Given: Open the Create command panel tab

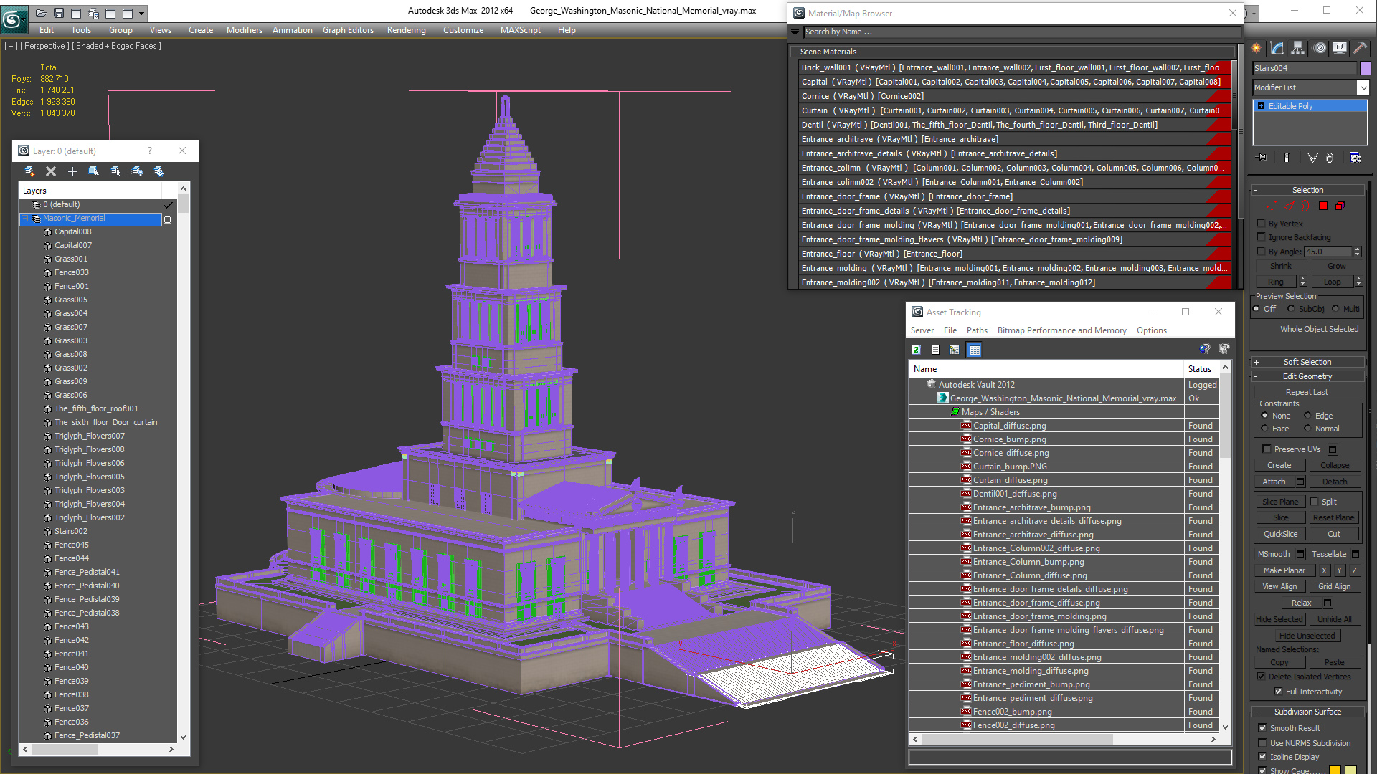Looking at the screenshot, I should click(x=1257, y=48).
